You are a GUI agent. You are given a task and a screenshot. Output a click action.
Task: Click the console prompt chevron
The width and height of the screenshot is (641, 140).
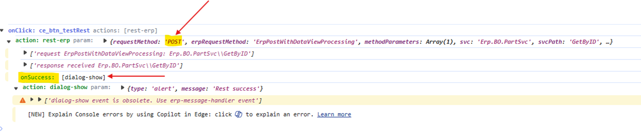(x=1, y=129)
